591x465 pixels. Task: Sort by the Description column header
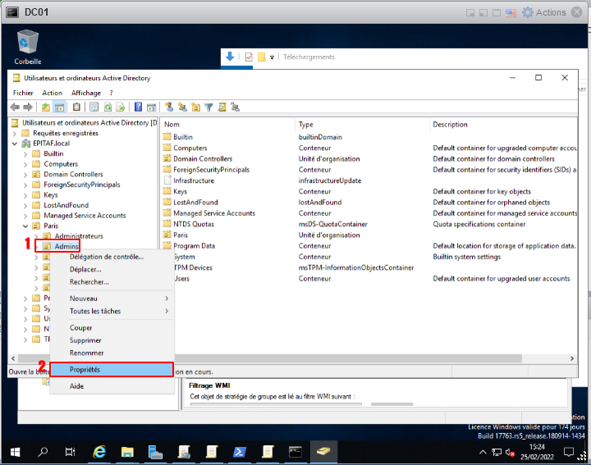click(450, 125)
